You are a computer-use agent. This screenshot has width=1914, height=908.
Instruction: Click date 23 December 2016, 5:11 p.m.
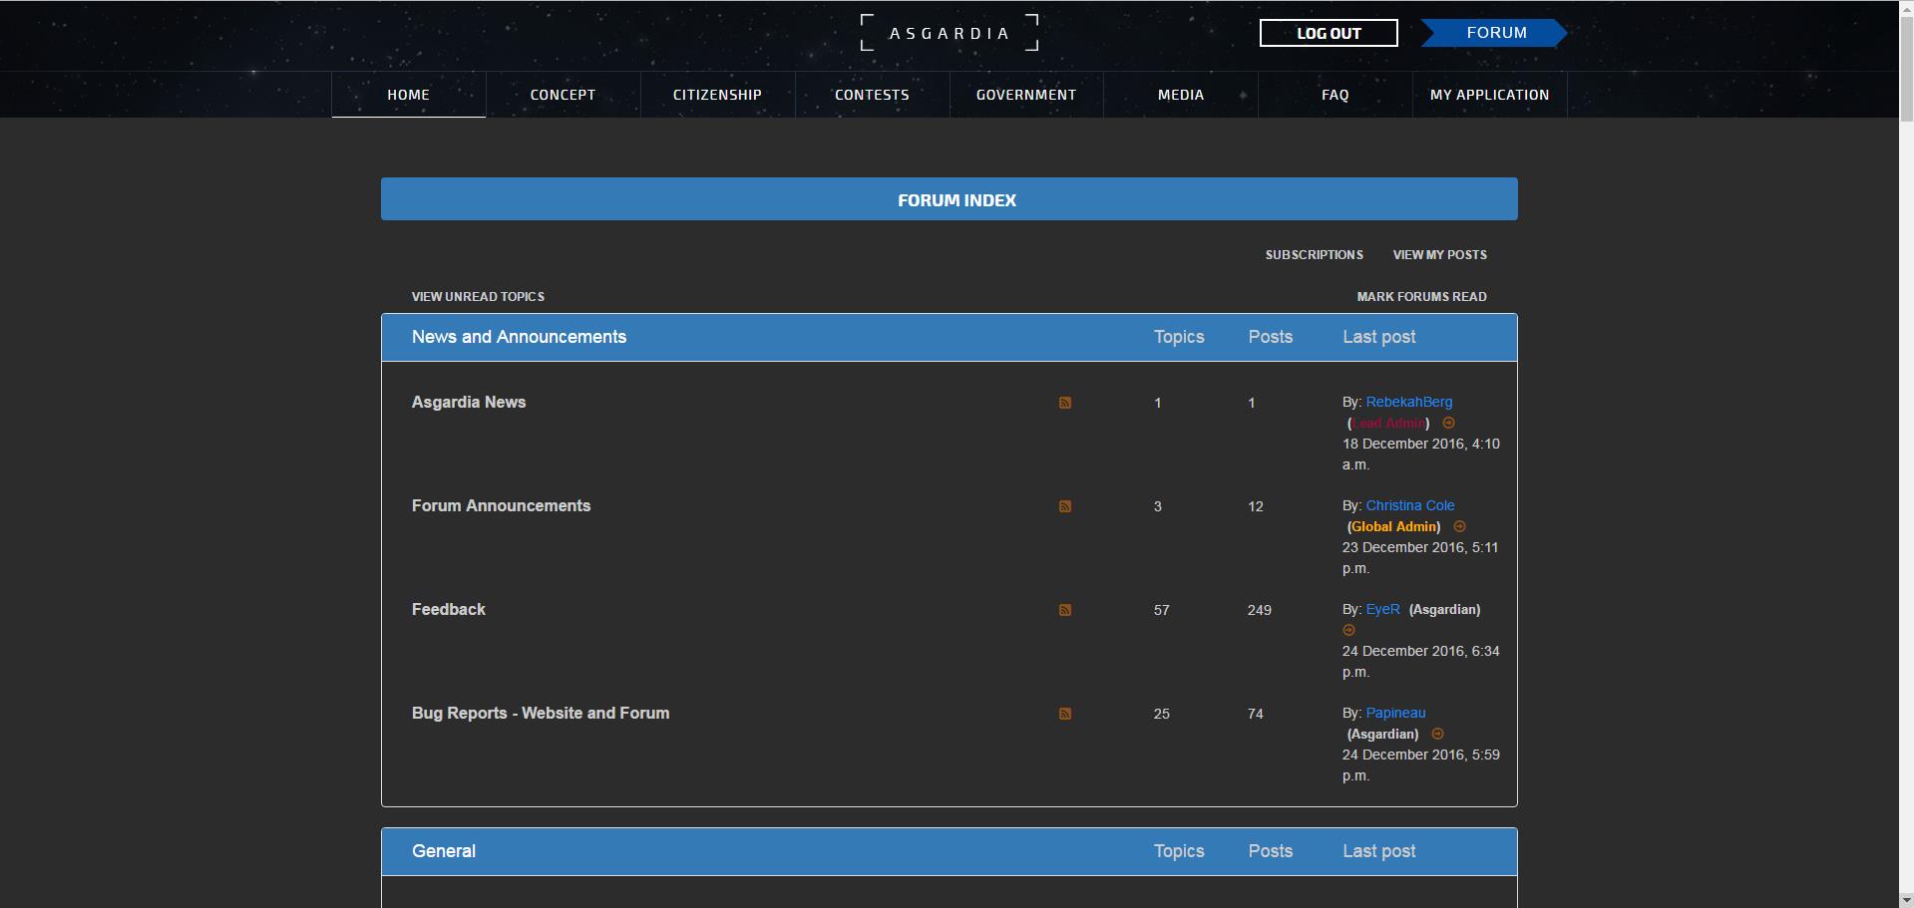[x=1420, y=557]
